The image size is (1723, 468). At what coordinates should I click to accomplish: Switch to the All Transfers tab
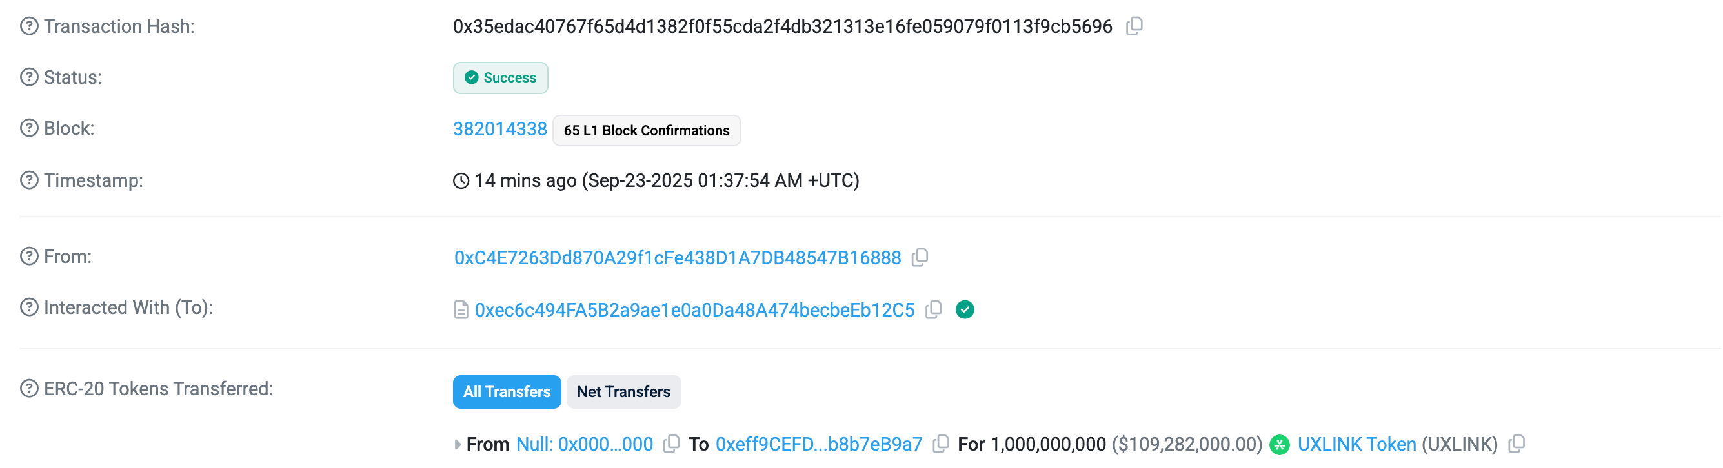coord(507,392)
